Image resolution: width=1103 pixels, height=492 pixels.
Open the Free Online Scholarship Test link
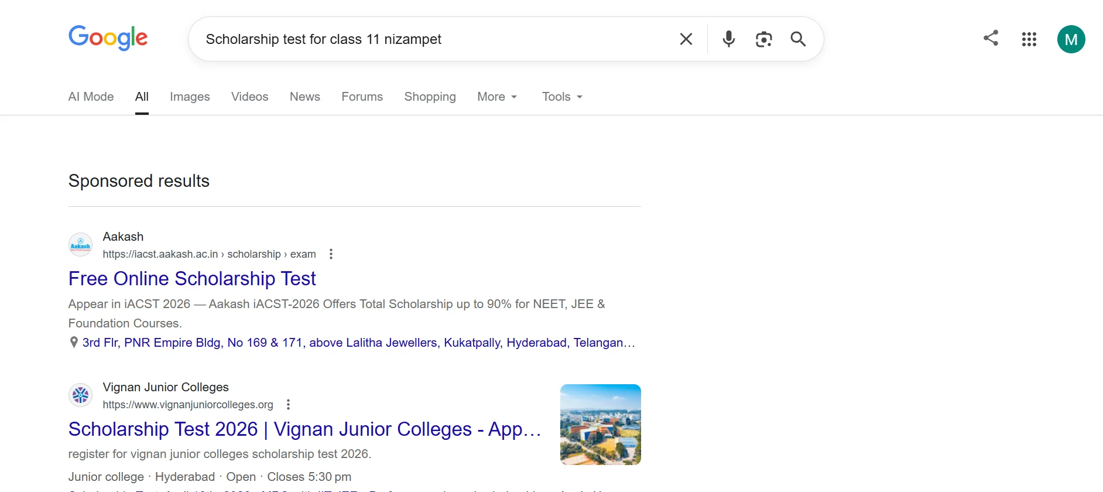tap(192, 279)
